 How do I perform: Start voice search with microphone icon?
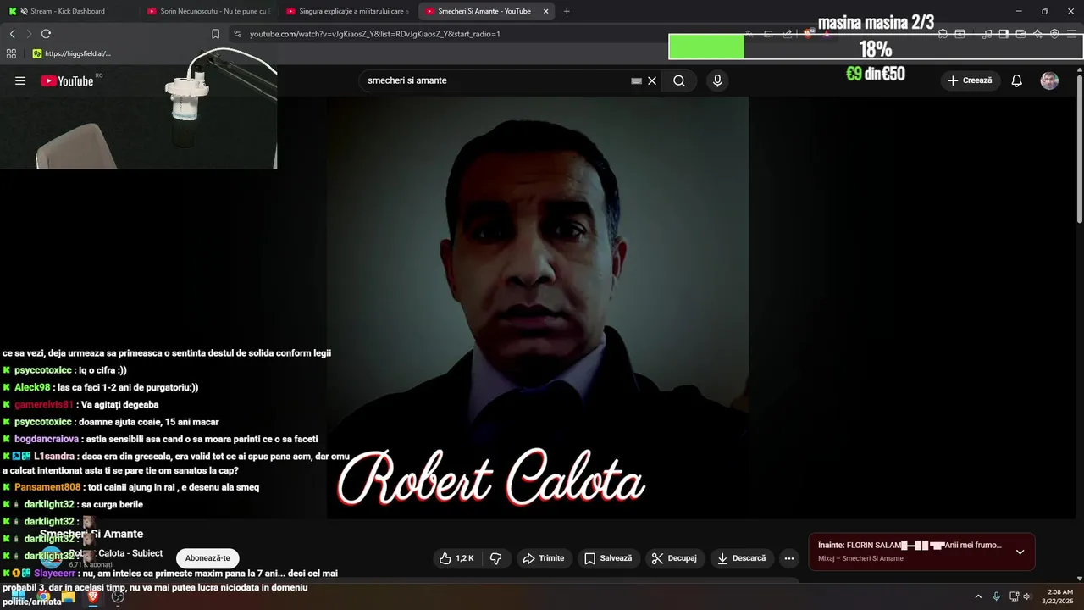[717, 80]
